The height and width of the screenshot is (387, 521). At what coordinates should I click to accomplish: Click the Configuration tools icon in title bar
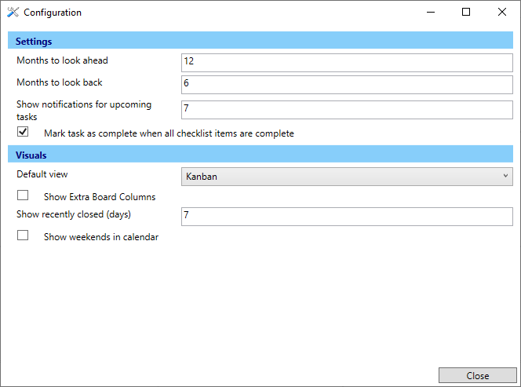[13, 13]
